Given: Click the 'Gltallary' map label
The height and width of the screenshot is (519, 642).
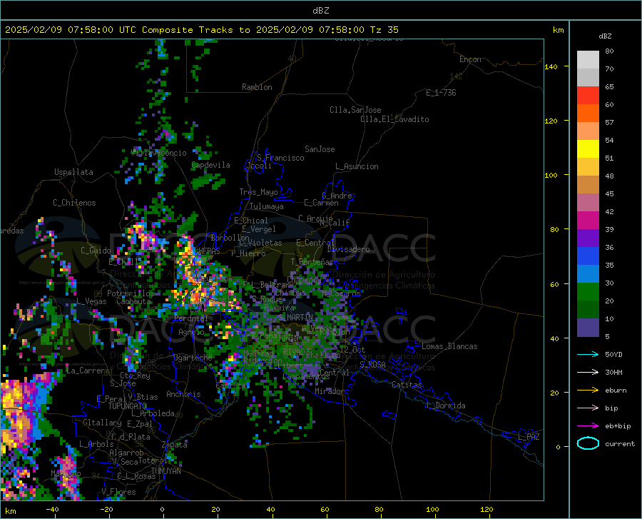Looking at the screenshot, I should (x=102, y=423).
